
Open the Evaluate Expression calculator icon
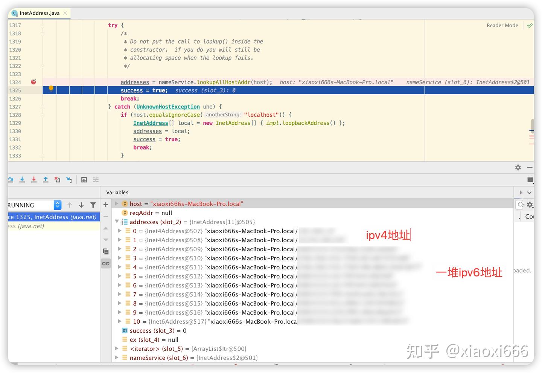(84, 180)
